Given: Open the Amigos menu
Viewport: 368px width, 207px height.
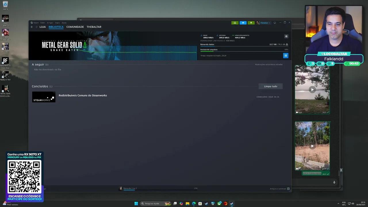Looking at the screenshot, I should point(50,23).
